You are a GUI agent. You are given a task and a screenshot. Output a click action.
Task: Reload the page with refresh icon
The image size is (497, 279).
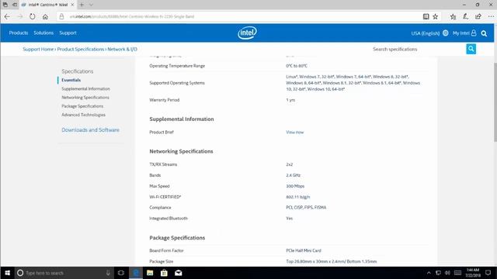click(33, 16)
